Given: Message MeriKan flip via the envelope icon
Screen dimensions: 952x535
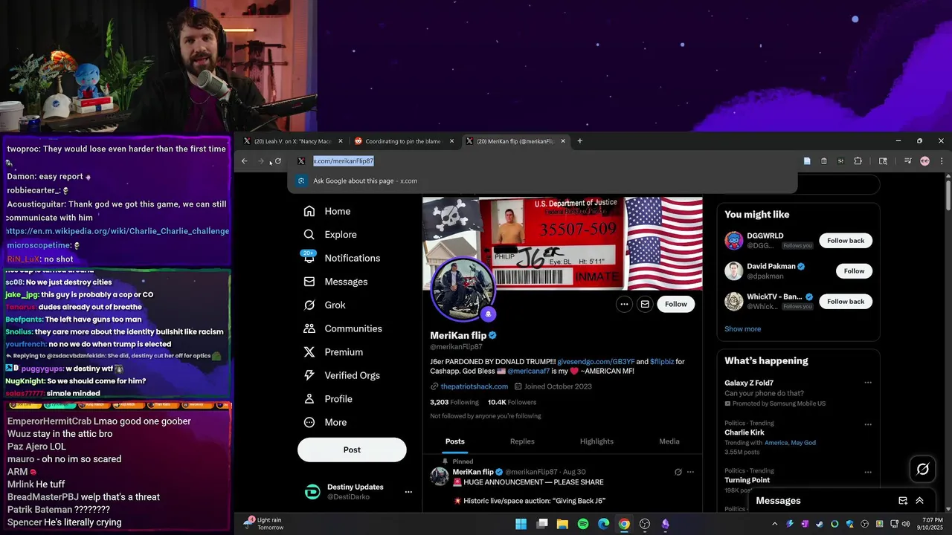Looking at the screenshot, I should click(x=645, y=304).
